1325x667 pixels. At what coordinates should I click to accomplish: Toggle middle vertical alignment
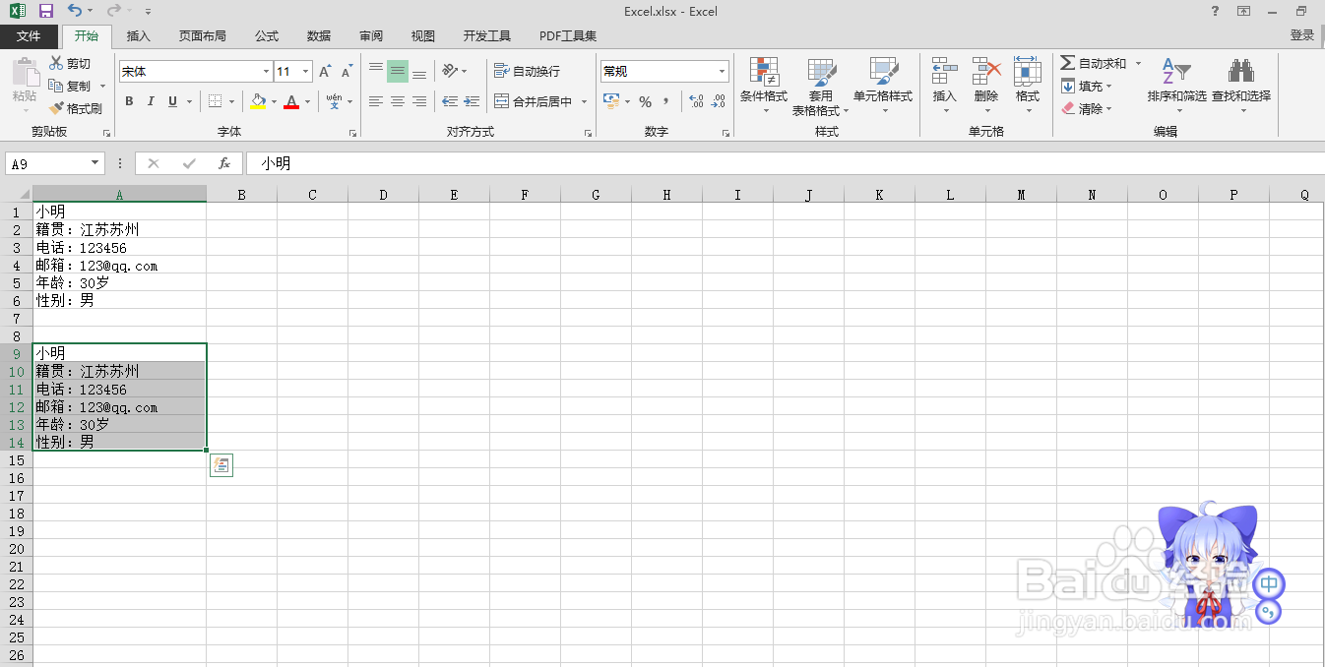[398, 71]
